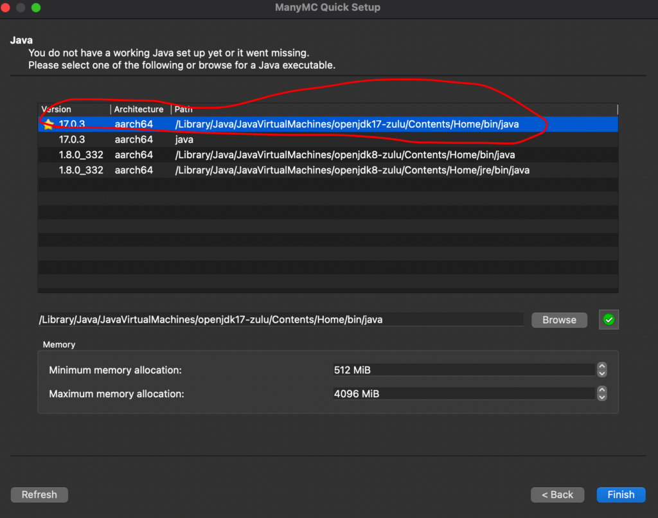Click the green checkmark Java test icon

click(609, 320)
